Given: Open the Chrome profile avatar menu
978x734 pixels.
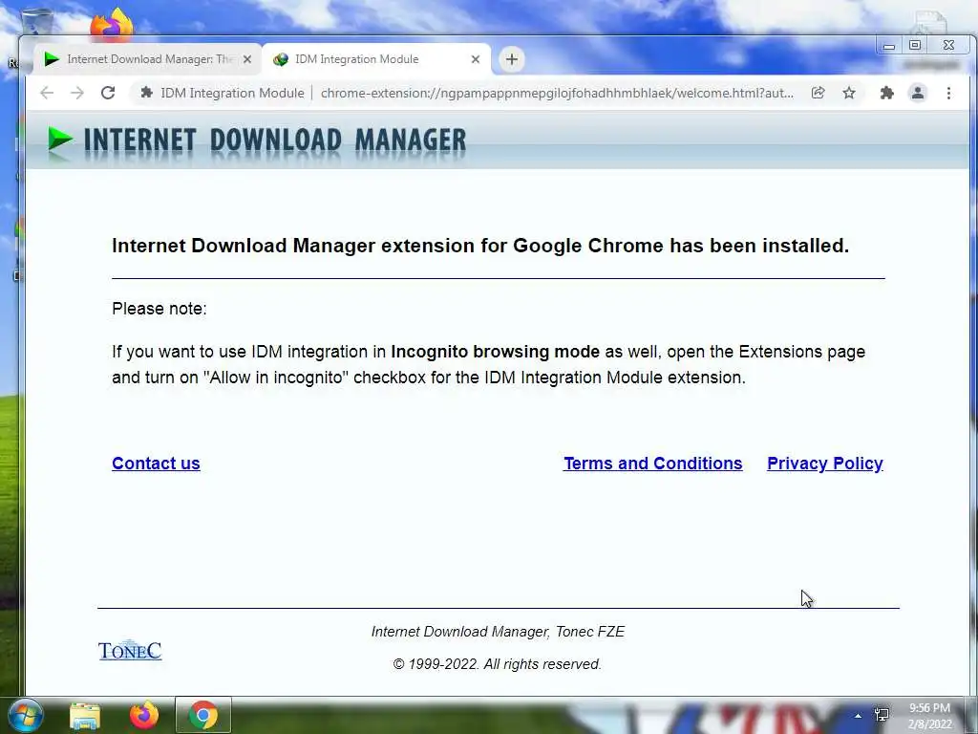Looking at the screenshot, I should click(918, 93).
